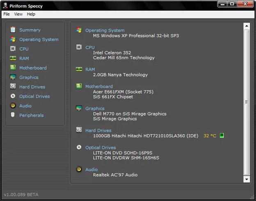The height and width of the screenshot is (201, 256).
Task: Click the Hard Drives heading in main panel
Action: point(98,130)
